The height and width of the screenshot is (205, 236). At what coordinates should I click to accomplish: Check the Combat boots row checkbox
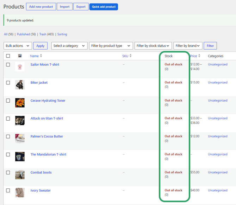click(8, 173)
